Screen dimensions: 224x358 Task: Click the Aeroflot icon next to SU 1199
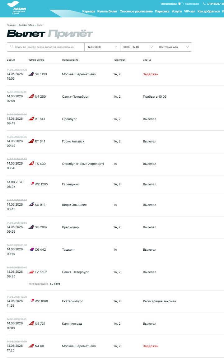click(31, 74)
